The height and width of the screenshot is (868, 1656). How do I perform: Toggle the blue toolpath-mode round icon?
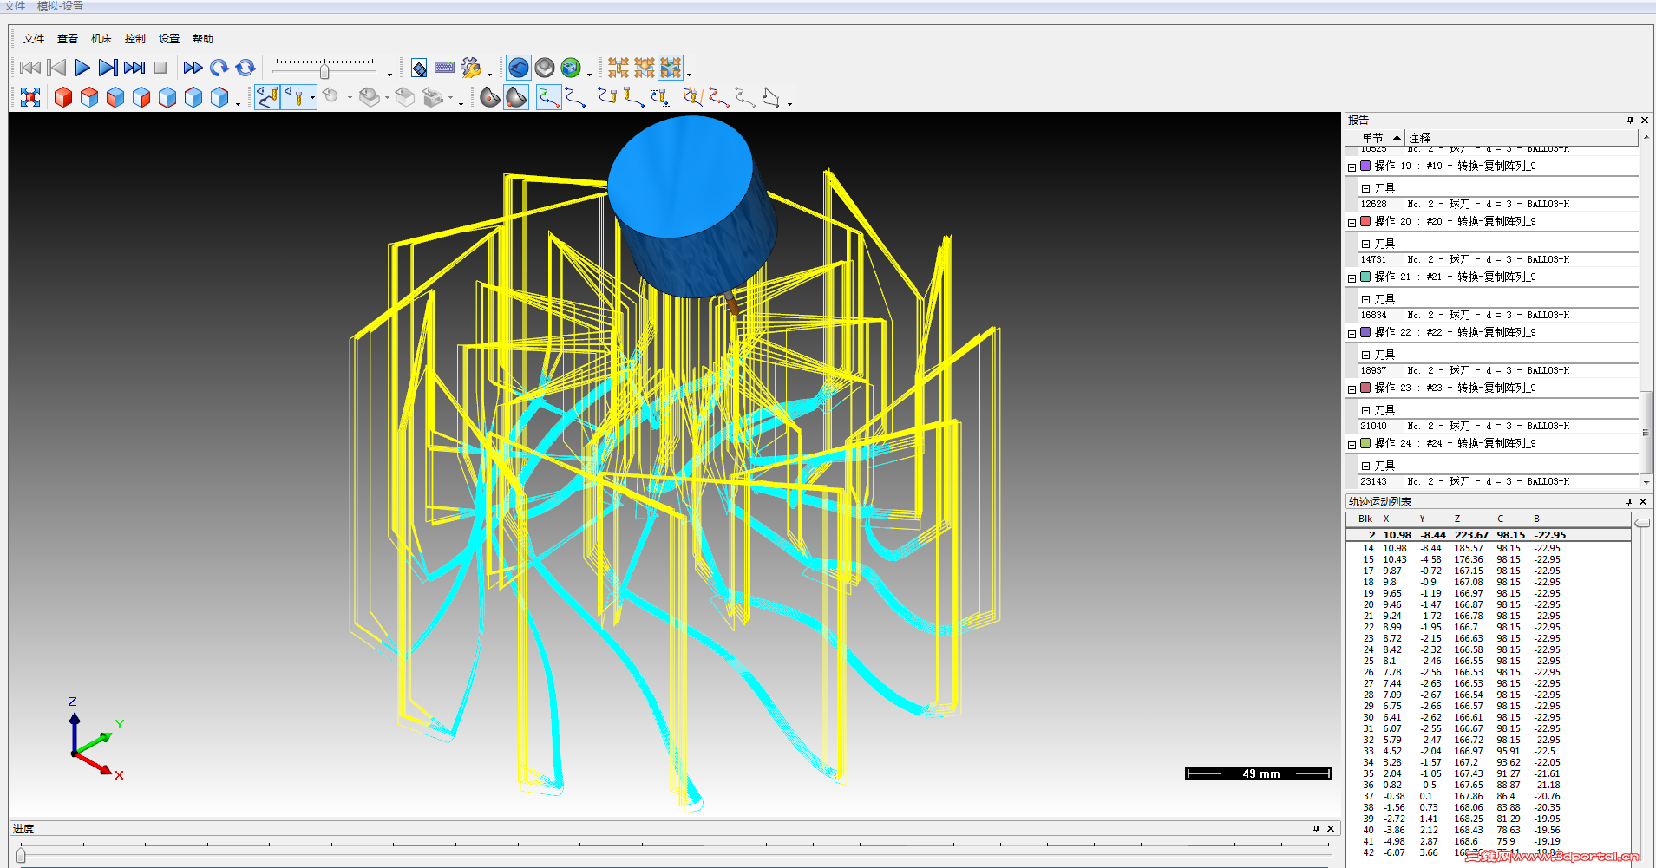(x=519, y=68)
